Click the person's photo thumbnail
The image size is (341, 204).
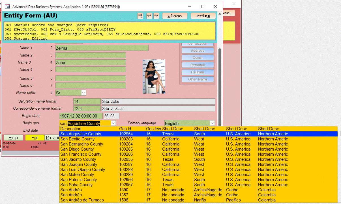(154, 76)
